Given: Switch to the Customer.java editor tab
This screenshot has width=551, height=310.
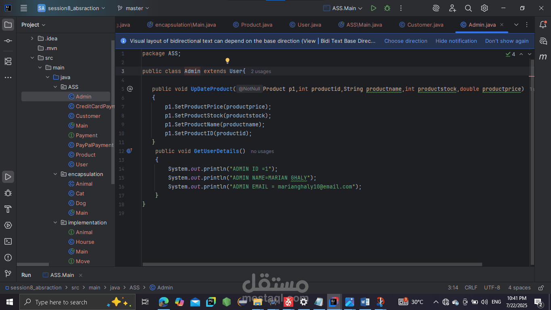Looking at the screenshot, I should 425,25.
